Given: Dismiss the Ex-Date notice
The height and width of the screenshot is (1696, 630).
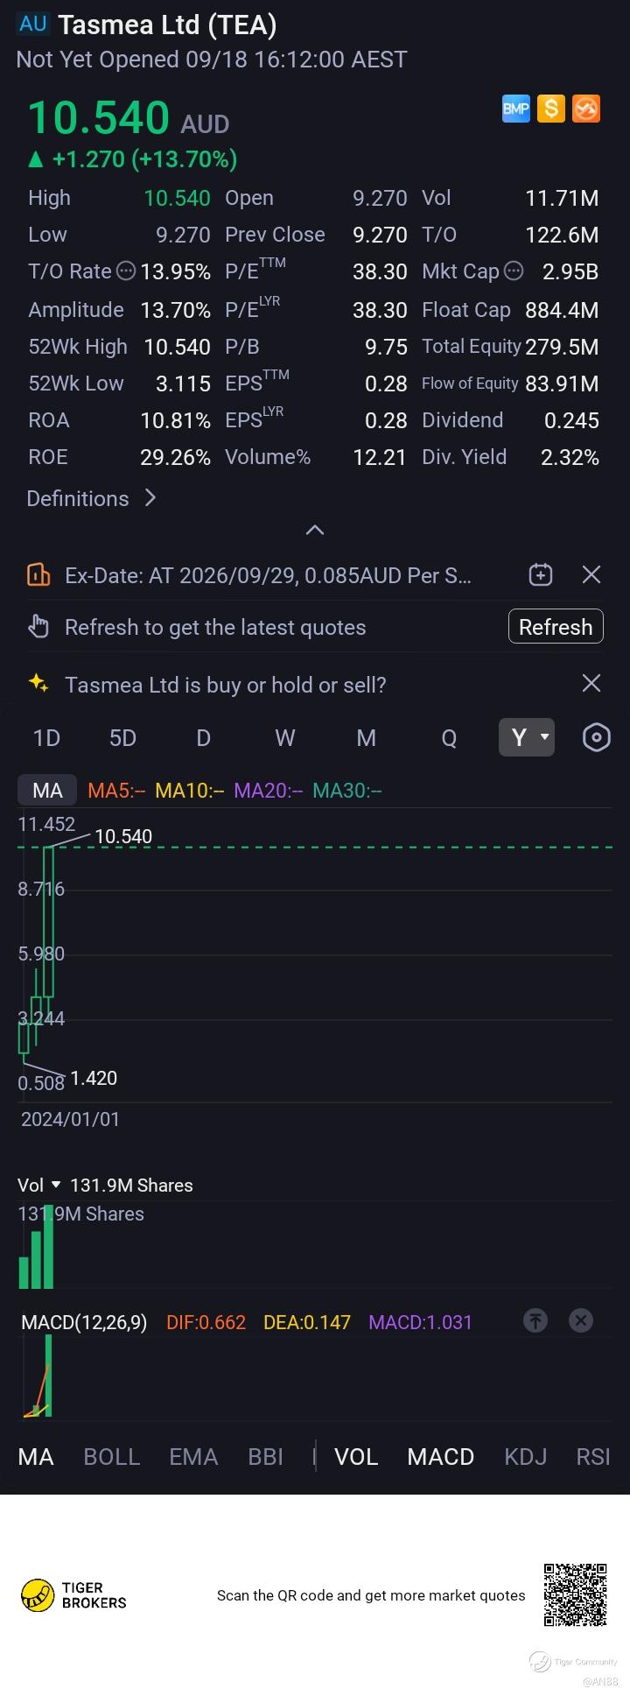Looking at the screenshot, I should point(591,574).
